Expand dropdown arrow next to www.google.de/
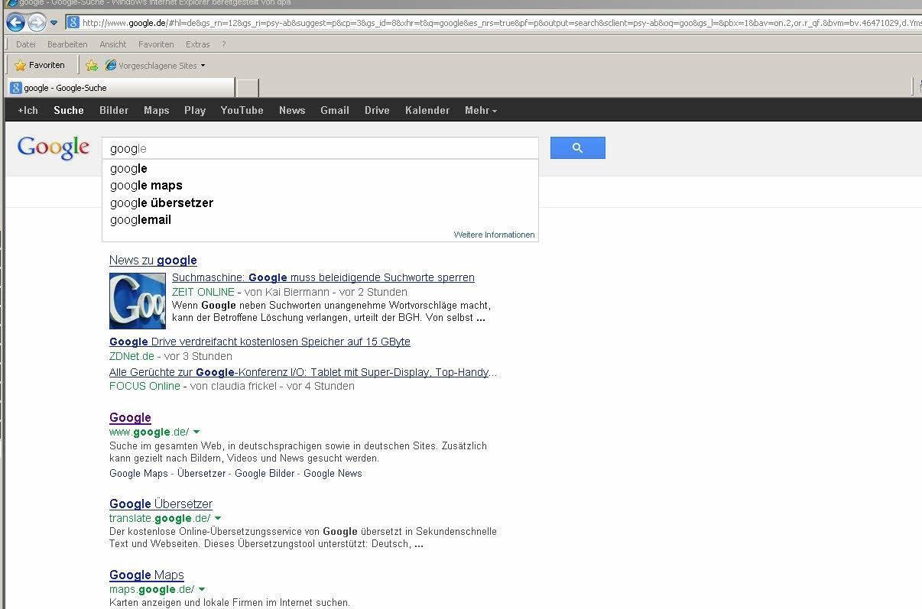Viewport: 922px width, 609px height. click(196, 432)
